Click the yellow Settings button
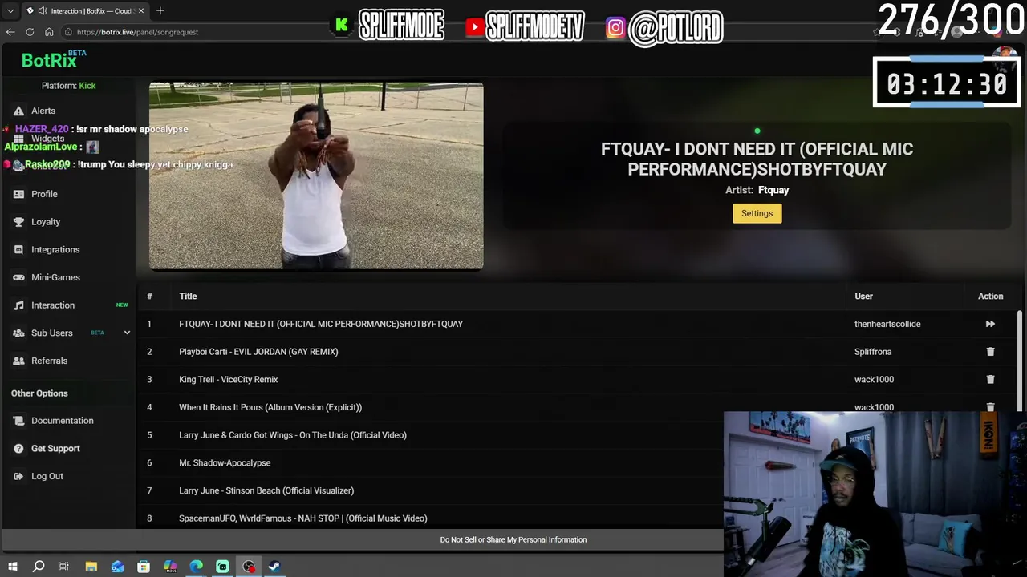Screen dimensions: 1027x577 click(x=757, y=213)
